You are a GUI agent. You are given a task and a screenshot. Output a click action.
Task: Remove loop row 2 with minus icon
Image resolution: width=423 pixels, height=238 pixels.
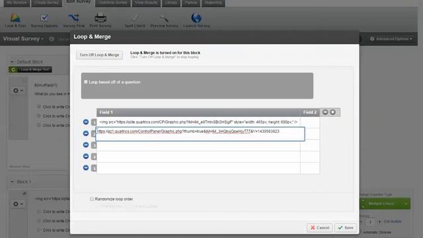(x=86, y=134)
